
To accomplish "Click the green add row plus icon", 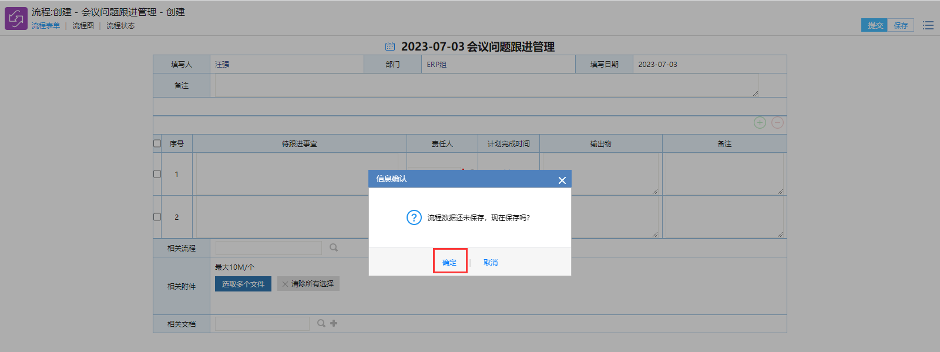I will coord(760,123).
